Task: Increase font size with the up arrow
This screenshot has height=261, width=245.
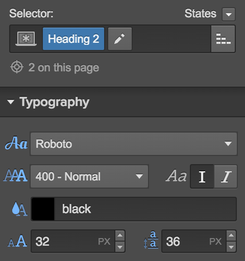Action: (120, 236)
